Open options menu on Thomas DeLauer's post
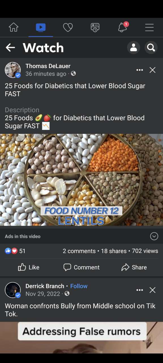 (x=140, y=70)
